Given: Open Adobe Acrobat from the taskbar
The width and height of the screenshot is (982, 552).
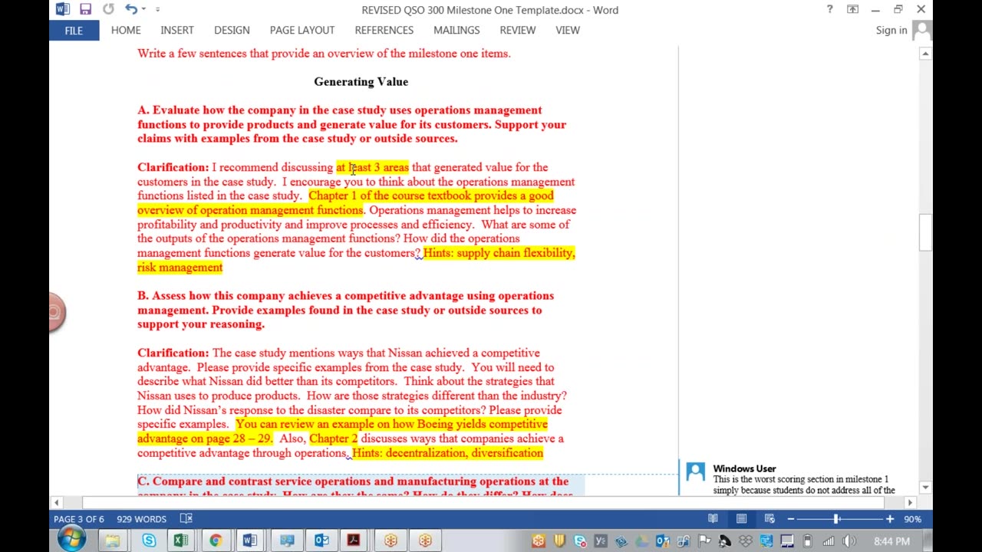Looking at the screenshot, I should (x=354, y=541).
